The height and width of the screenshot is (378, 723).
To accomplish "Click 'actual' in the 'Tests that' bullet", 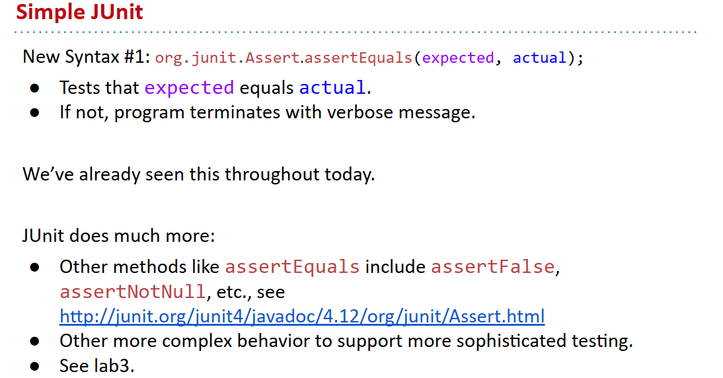I will tap(332, 88).
